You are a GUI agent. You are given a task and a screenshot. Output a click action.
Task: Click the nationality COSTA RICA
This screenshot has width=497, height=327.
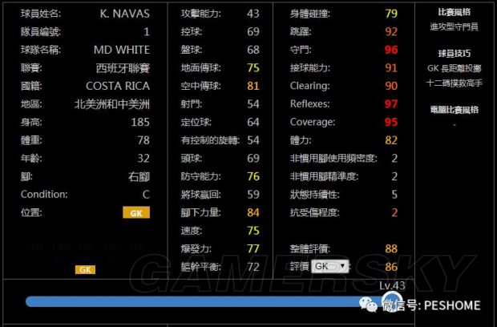click(118, 86)
